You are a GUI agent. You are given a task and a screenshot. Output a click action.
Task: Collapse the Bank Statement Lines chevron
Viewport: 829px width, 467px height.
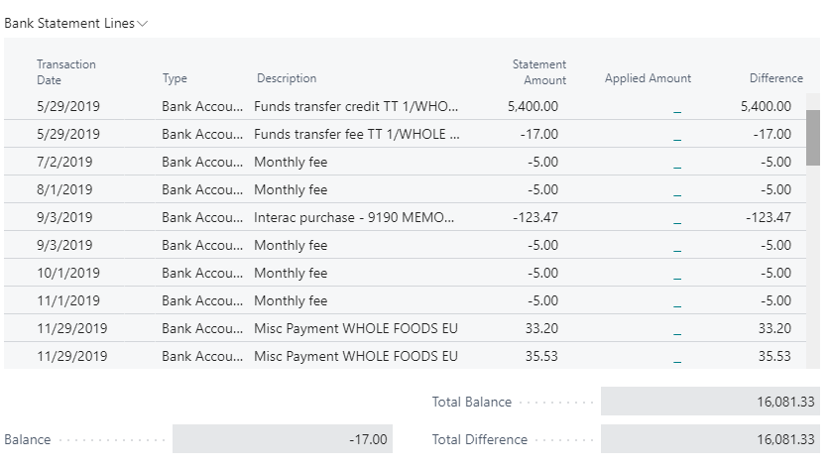(142, 24)
